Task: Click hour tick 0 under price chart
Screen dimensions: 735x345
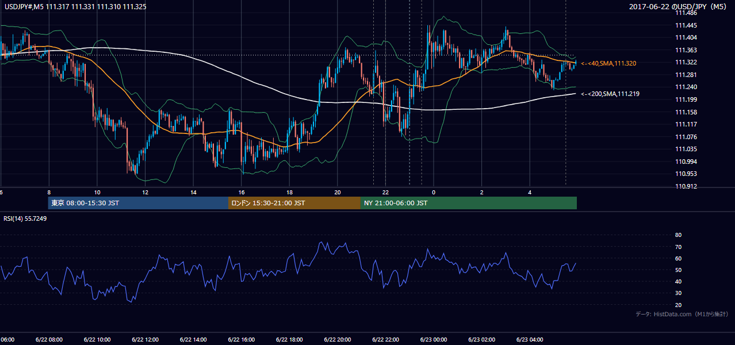Action: tap(434, 192)
